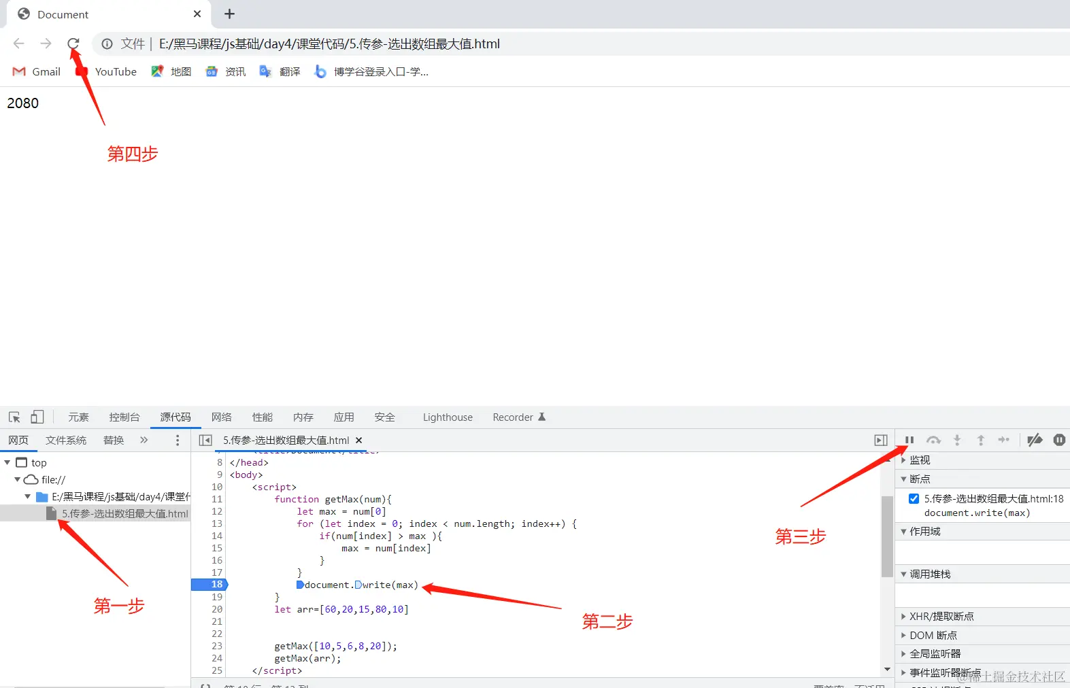Open the Lighthouse panel tab

click(448, 417)
